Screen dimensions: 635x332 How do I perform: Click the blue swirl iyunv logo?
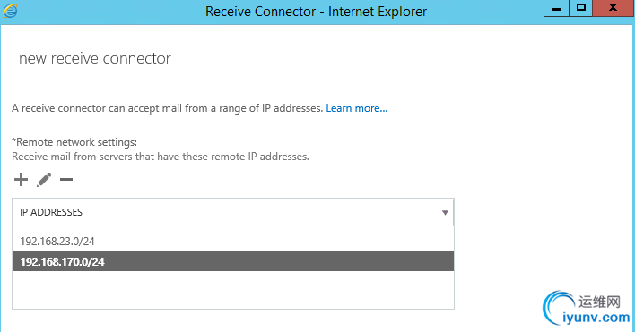click(558, 308)
